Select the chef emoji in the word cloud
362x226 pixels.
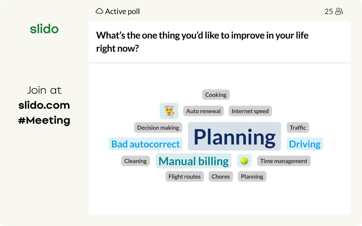169,111
